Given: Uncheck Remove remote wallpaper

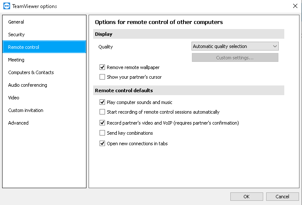Looking at the screenshot, I should [x=102, y=67].
